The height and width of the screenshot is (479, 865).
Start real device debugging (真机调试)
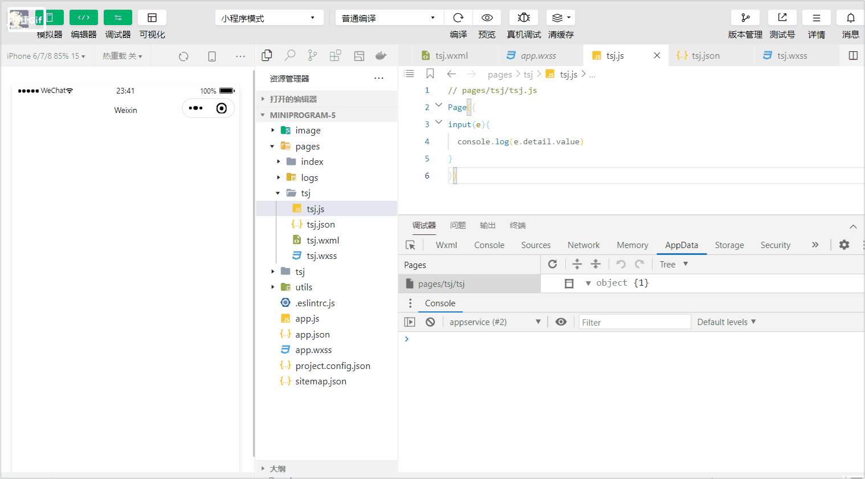point(524,18)
